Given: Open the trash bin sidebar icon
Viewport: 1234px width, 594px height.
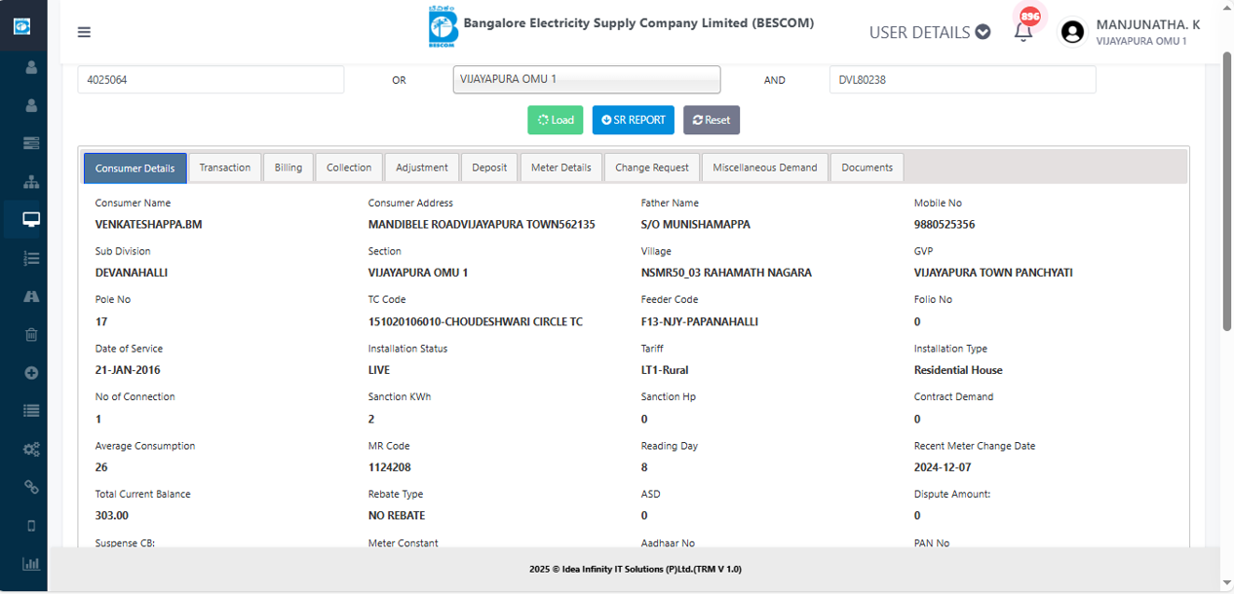Looking at the screenshot, I should coord(31,335).
